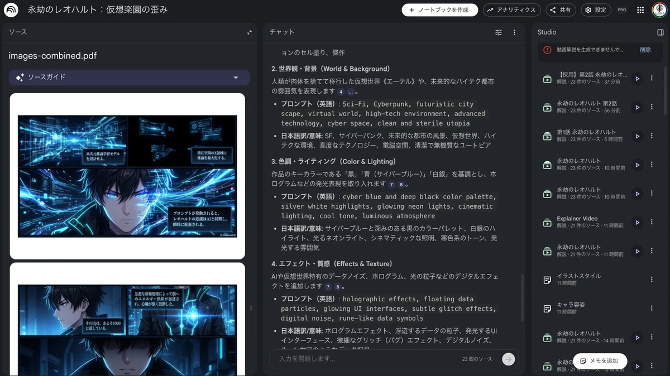
Task: Open 設定 settings menu
Action: coord(595,10)
